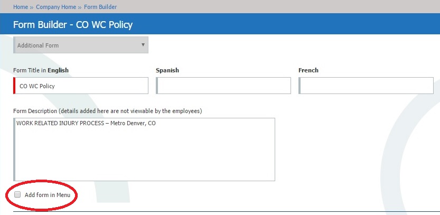440x215 pixels.
Task: Click the French field label
Action: (x=308, y=70)
